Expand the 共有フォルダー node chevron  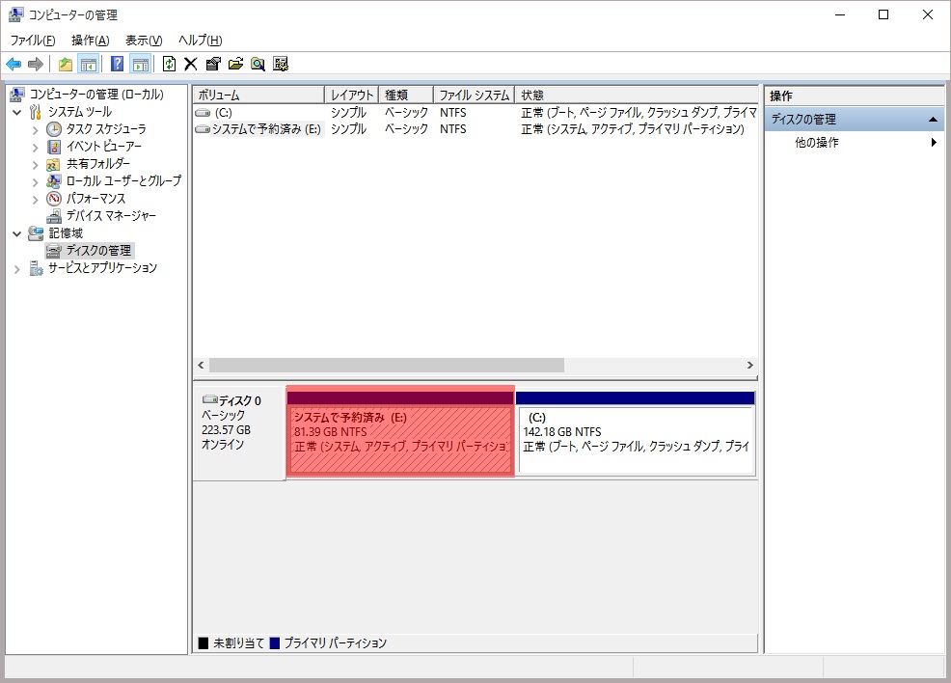click(x=35, y=164)
